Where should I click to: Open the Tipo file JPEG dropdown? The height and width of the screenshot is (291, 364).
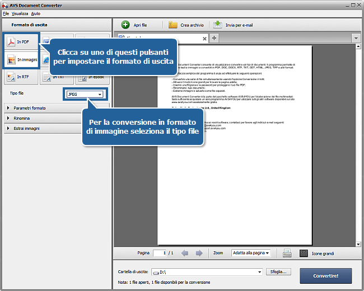point(85,95)
